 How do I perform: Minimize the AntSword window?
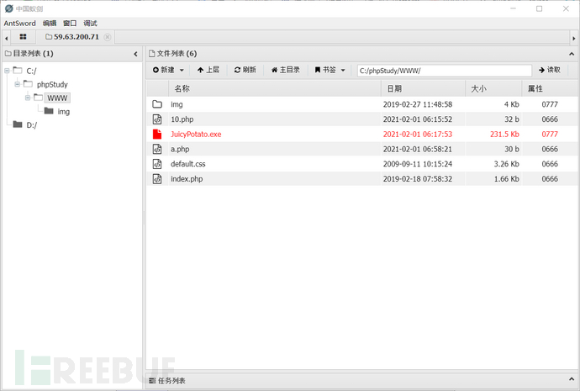(x=513, y=8)
